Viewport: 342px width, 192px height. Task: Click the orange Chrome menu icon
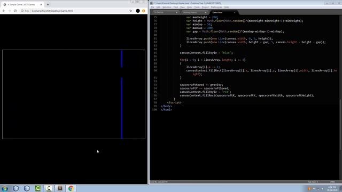[x=144, y=11]
